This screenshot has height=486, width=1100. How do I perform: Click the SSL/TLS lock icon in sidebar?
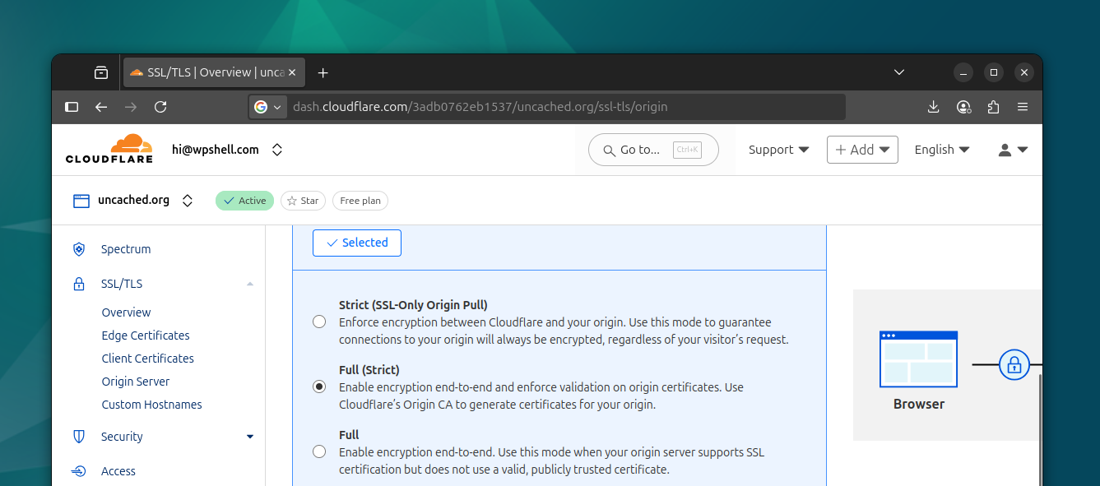(79, 284)
